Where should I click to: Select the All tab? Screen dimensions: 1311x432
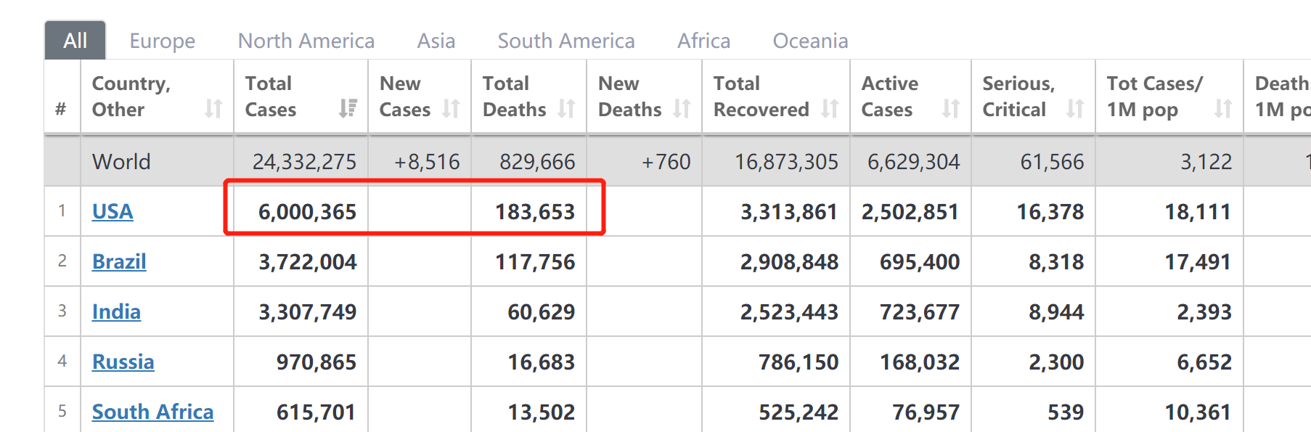75,41
